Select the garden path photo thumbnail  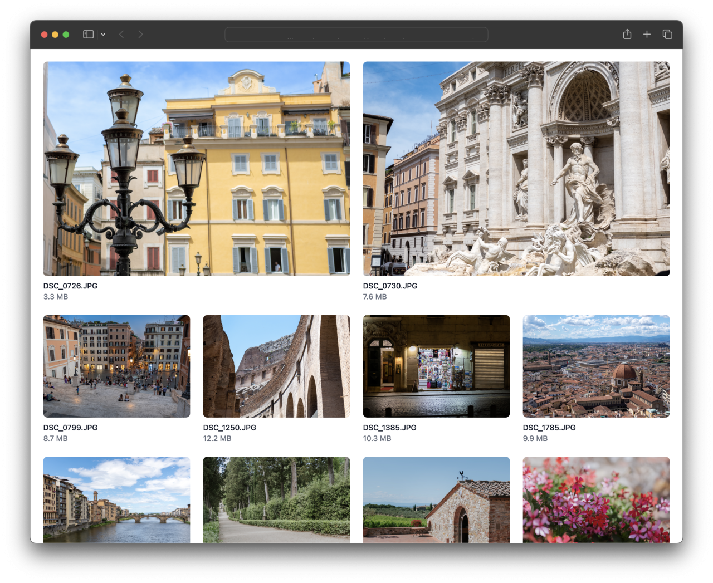click(x=276, y=500)
